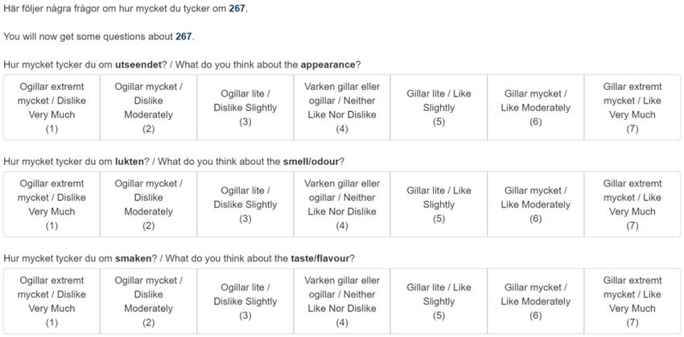Select Dislike Moderately (2) for taste/flavour
Screen dimensions: 684x337
coord(148,301)
